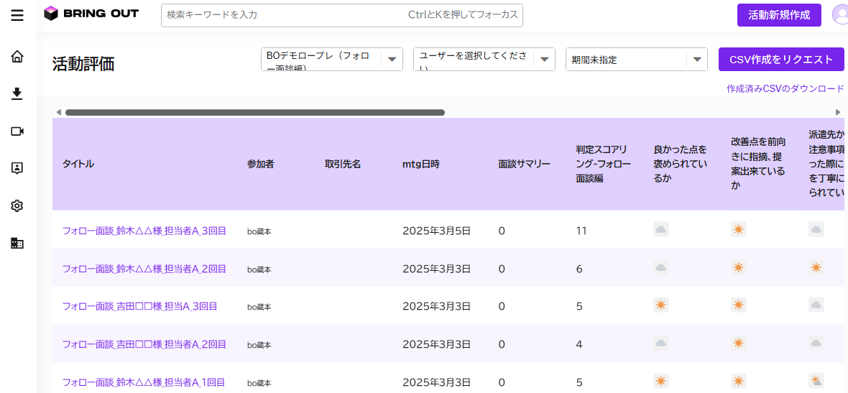Click rightmost cloud icon in 吉田 2回目 row
The width and height of the screenshot is (848, 393).
pyautogui.click(x=816, y=343)
